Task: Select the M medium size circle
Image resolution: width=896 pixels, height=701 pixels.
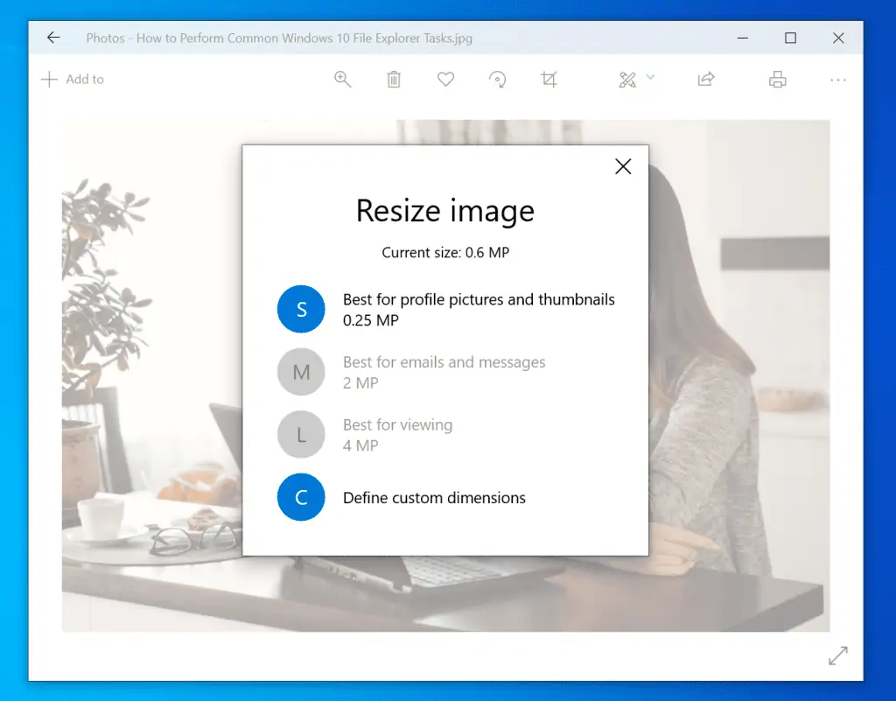Action: coord(301,372)
